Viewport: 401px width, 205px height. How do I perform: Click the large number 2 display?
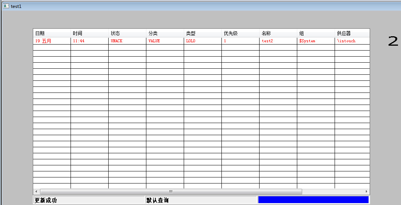point(393,41)
